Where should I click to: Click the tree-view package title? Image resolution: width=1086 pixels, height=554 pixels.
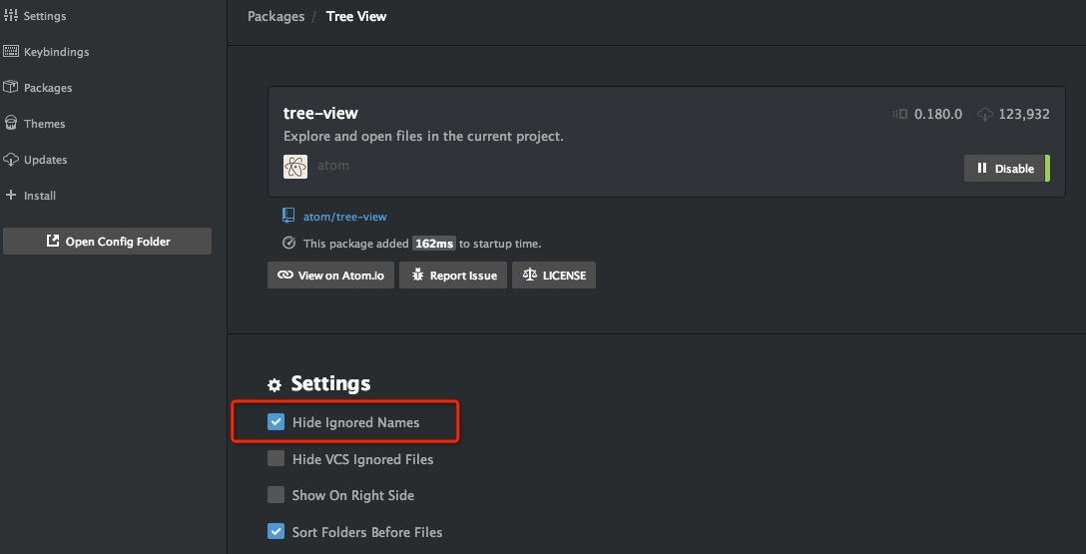tap(320, 113)
